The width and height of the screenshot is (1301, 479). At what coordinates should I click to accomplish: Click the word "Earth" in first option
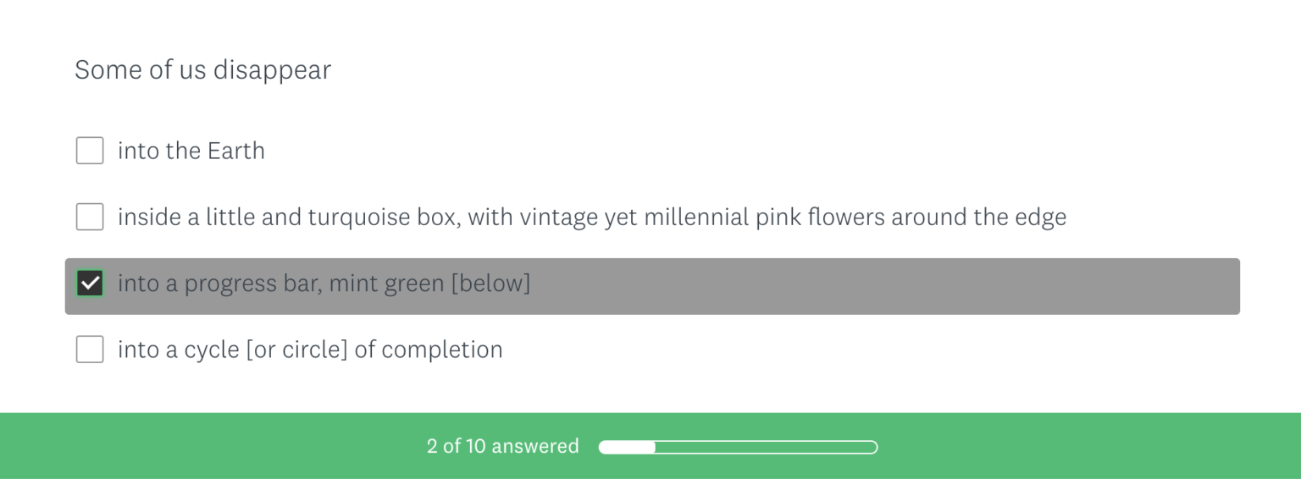pos(235,151)
